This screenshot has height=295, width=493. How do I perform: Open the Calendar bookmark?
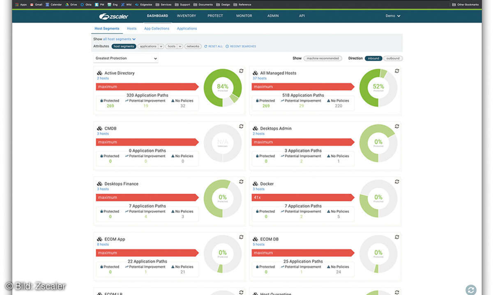pos(54,5)
